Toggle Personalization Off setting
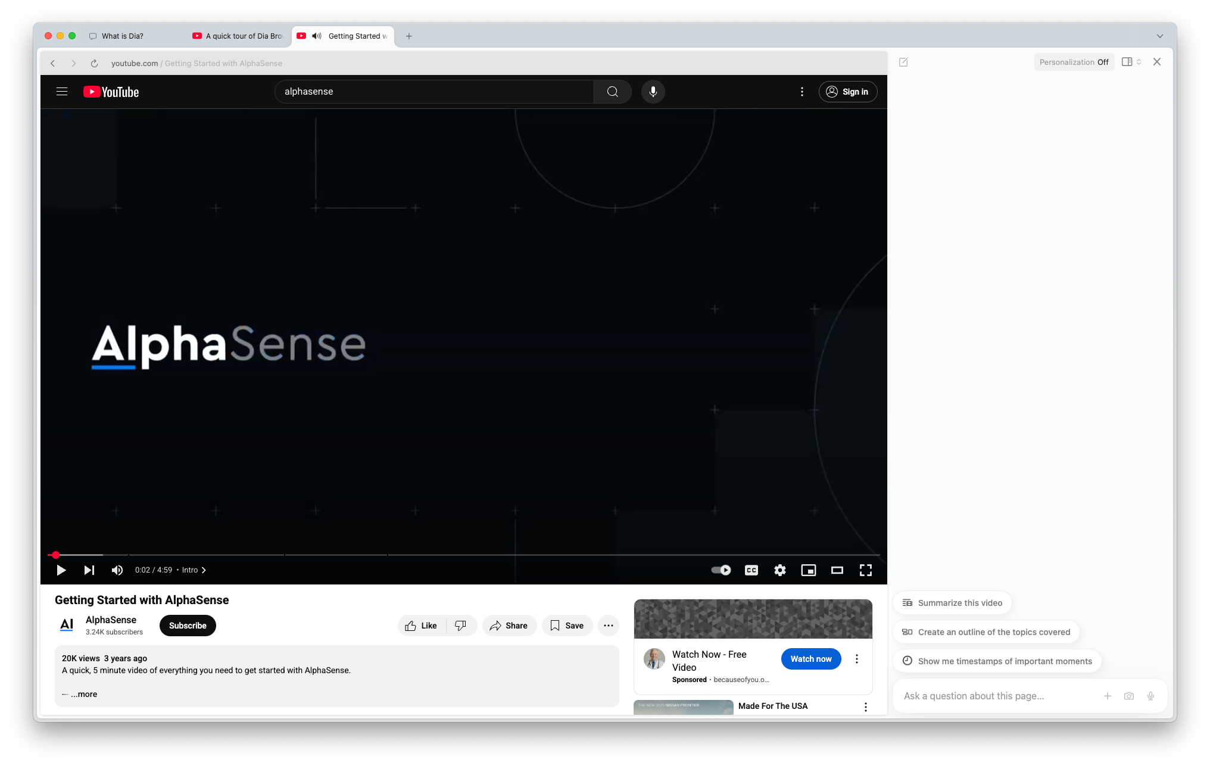Screen dimensions: 1210x766 click(1074, 62)
